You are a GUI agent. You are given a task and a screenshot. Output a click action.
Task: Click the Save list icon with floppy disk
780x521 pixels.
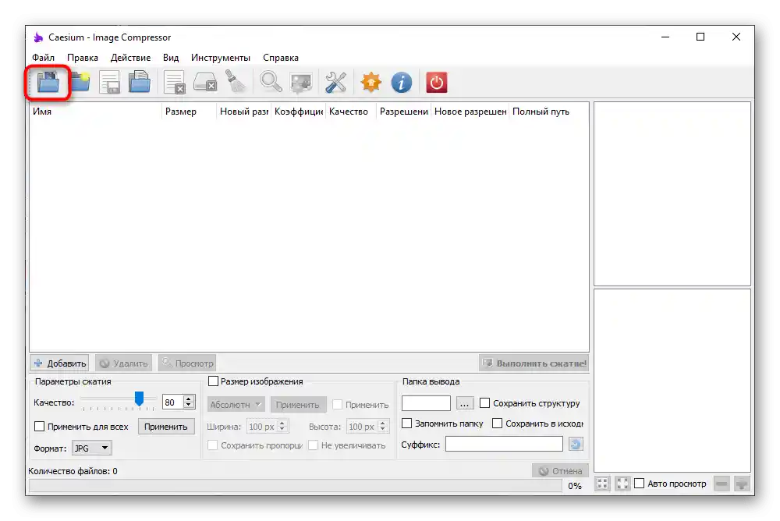[x=109, y=82]
